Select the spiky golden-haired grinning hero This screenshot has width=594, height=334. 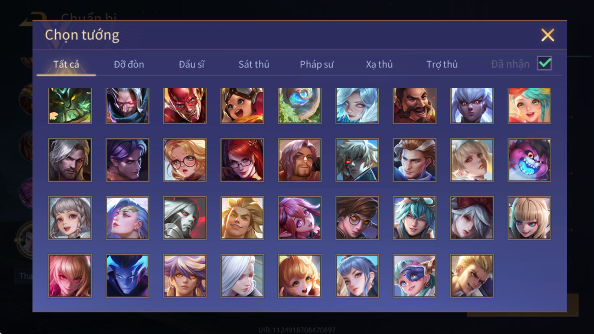(x=242, y=218)
